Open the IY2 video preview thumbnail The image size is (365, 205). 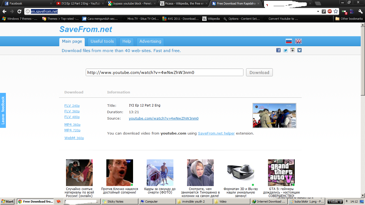pyautogui.click(x=274, y=116)
